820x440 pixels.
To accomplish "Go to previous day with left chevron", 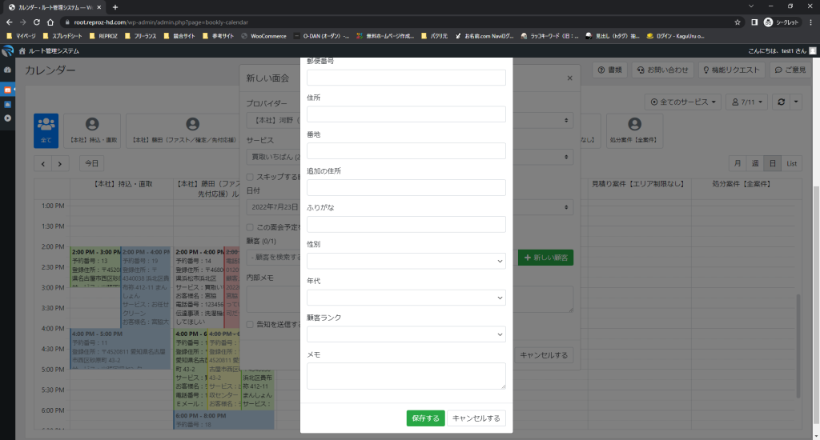I will point(42,163).
